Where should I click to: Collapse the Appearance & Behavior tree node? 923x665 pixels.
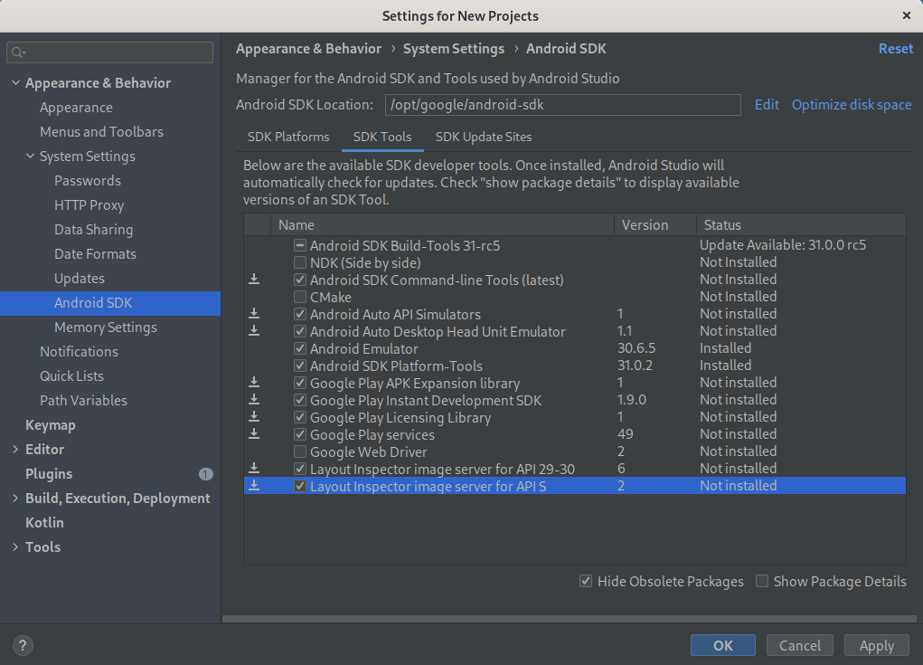coord(16,83)
